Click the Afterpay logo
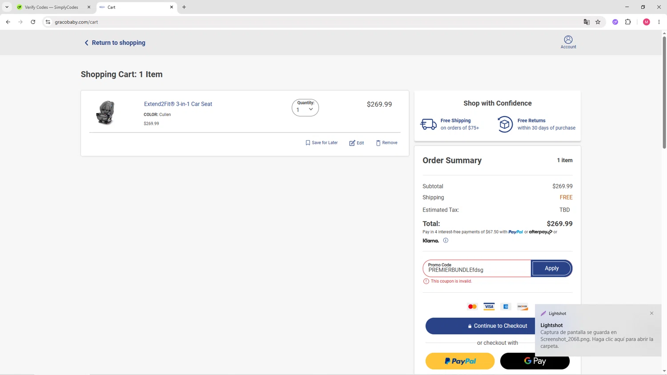 (540, 232)
